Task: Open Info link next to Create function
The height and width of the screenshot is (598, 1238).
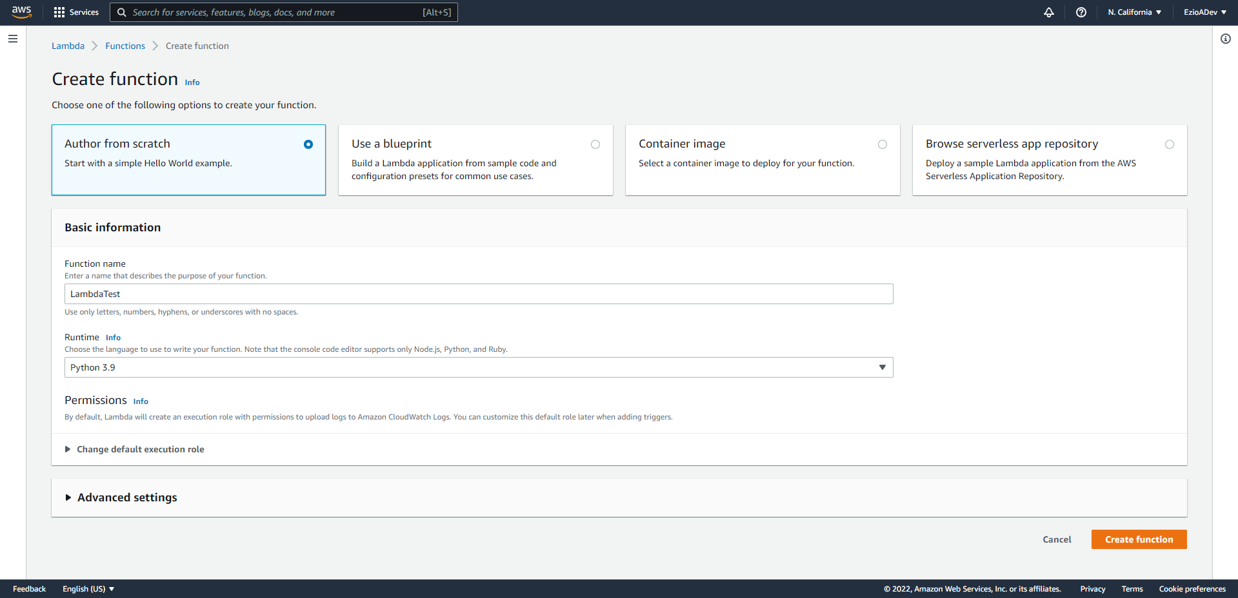Action: (x=192, y=82)
